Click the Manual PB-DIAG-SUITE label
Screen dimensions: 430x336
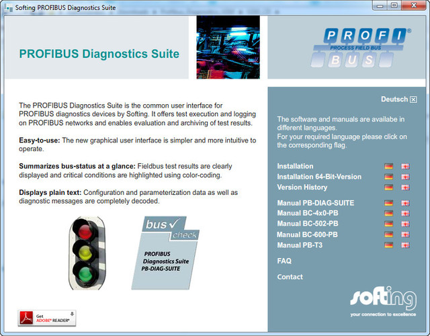[x=316, y=203]
